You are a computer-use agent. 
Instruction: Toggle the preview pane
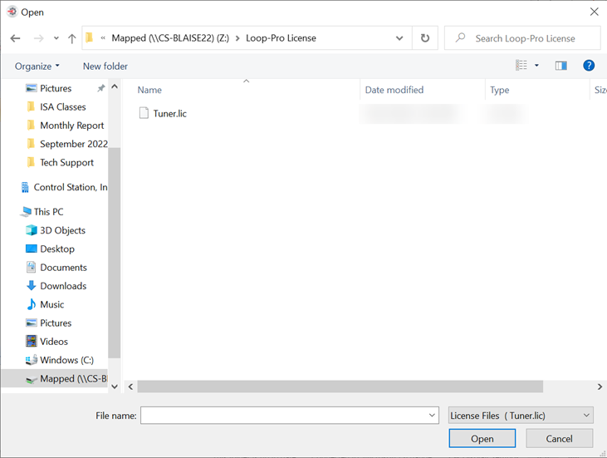[561, 66]
